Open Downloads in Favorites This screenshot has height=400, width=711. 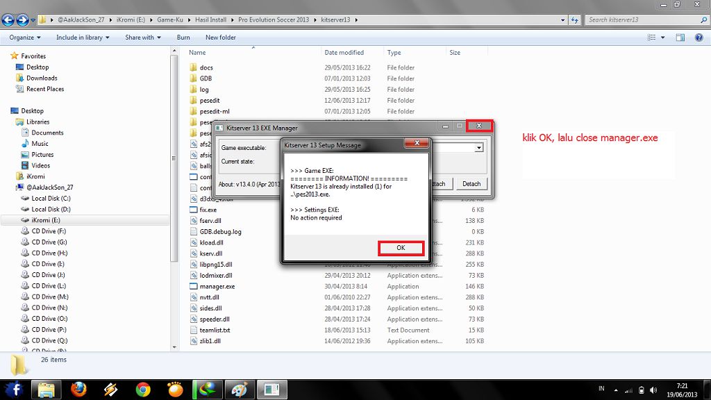coord(42,78)
